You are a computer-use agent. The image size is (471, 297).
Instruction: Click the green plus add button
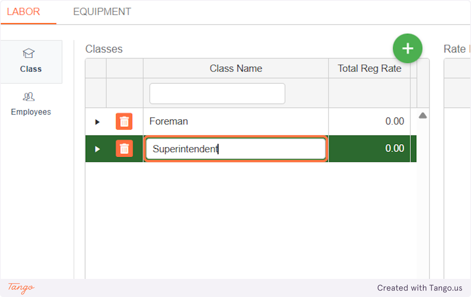407,48
